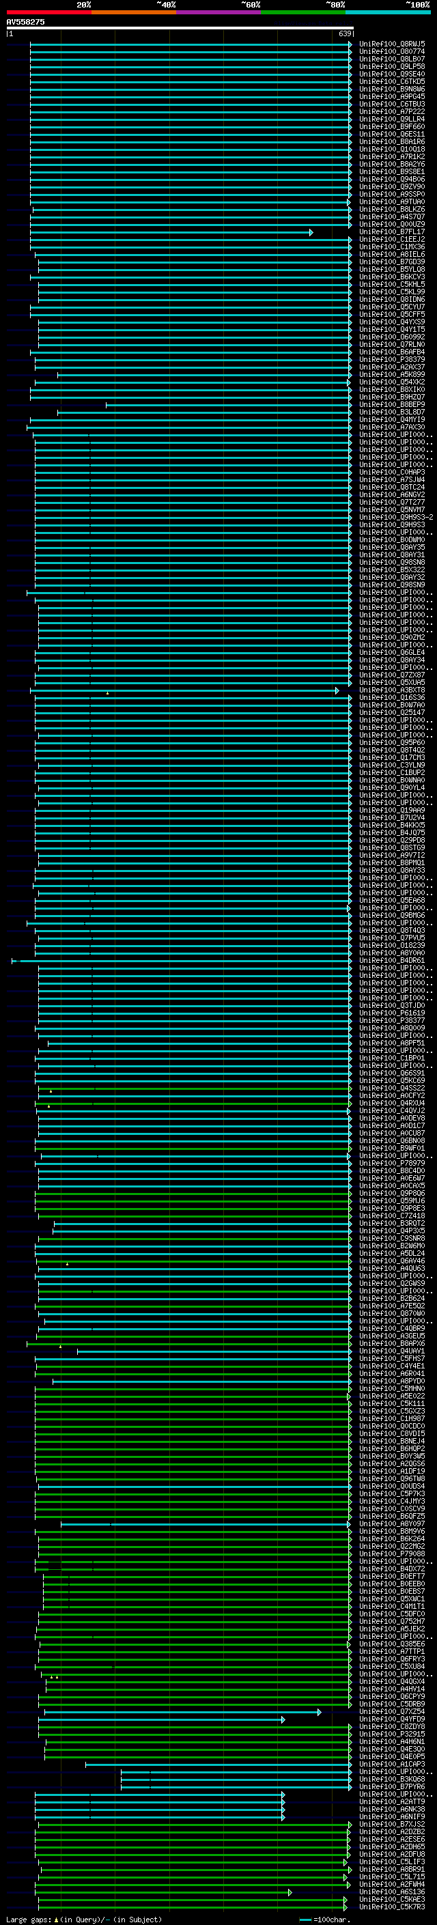Screen dimensions: 437x1925
Task: Click the purple ~60% identity legend segment
Action: (219, 12)
